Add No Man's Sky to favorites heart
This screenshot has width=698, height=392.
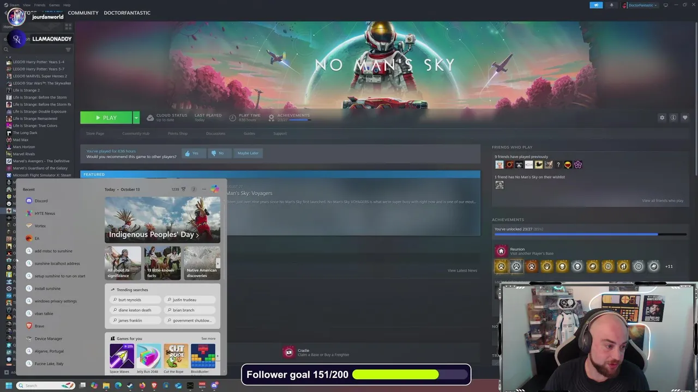coord(685,118)
